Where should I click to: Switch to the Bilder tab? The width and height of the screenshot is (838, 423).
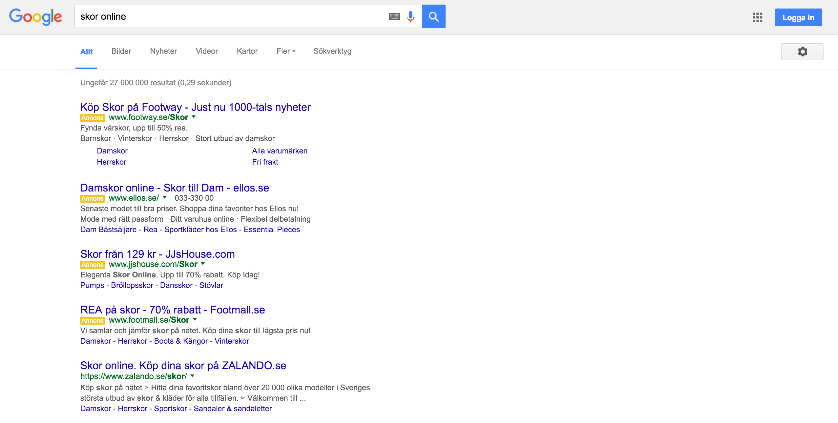[121, 51]
